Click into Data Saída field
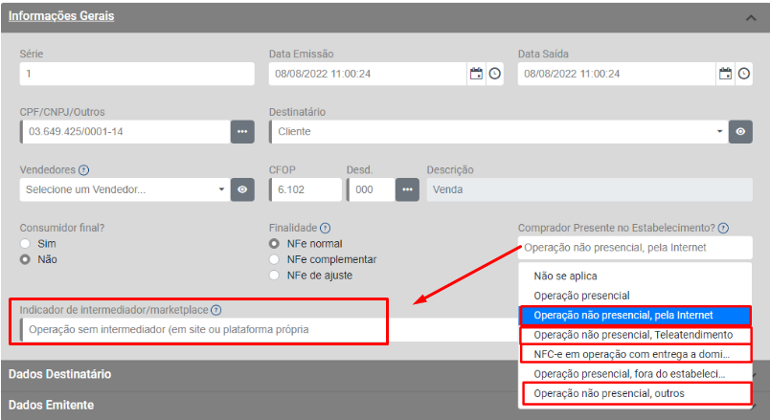Screen dimensions: 770x420 617,74
